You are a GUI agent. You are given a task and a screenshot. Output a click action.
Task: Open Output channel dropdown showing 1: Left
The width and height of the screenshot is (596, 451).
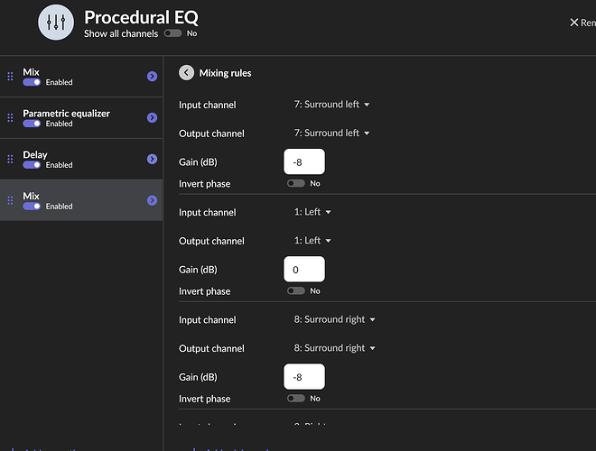point(312,240)
